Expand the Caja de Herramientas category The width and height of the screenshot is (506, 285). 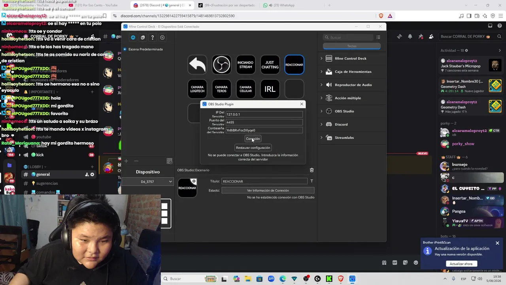pyautogui.click(x=321, y=72)
